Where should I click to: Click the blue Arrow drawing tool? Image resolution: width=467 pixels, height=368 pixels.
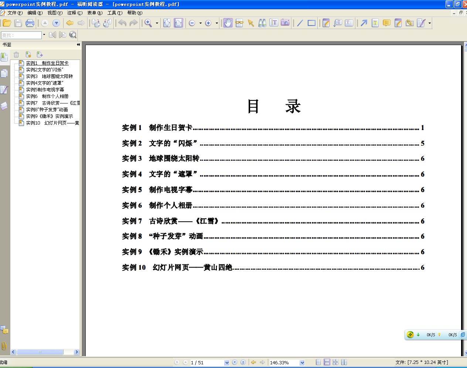(x=364, y=23)
